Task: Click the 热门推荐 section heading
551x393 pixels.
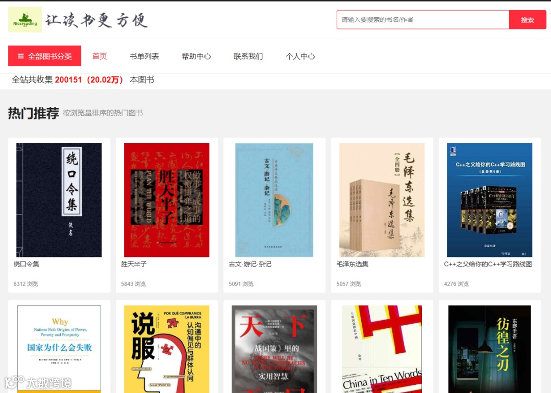Action: tap(33, 113)
